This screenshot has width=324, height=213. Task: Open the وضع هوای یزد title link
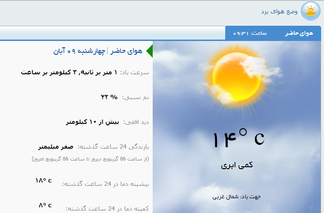(279, 11)
